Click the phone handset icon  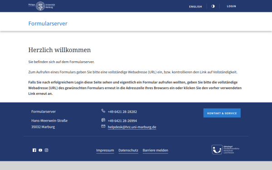coord(103,111)
